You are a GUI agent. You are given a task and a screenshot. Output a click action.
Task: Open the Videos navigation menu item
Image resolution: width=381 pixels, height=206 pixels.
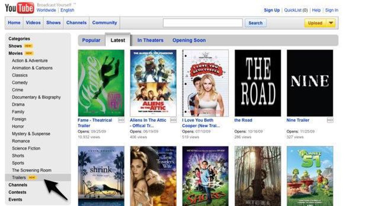pyautogui.click(x=33, y=23)
